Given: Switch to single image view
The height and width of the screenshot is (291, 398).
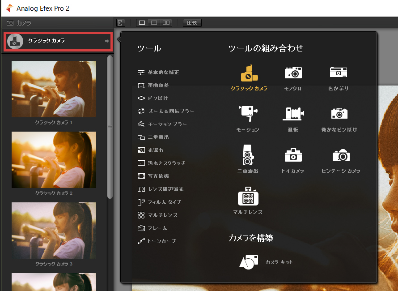Looking at the screenshot, I should (142, 23).
